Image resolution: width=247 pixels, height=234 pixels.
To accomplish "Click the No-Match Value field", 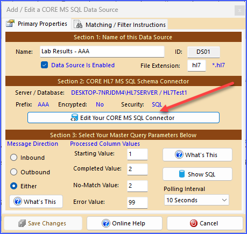I will (137, 186).
